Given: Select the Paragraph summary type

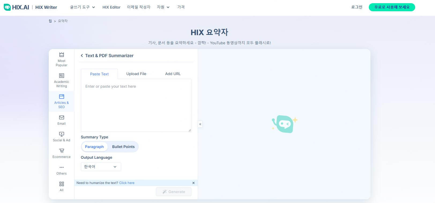Looking at the screenshot, I should pos(94,147).
